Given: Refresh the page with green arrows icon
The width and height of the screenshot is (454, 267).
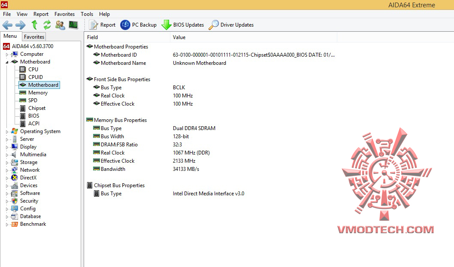Looking at the screenshot, I should pos(47,25).
